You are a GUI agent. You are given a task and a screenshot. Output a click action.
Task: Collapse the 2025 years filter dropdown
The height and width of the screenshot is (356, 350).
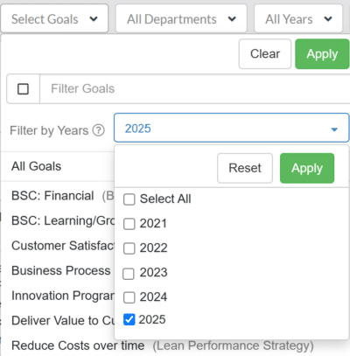(x=232, y=128)
